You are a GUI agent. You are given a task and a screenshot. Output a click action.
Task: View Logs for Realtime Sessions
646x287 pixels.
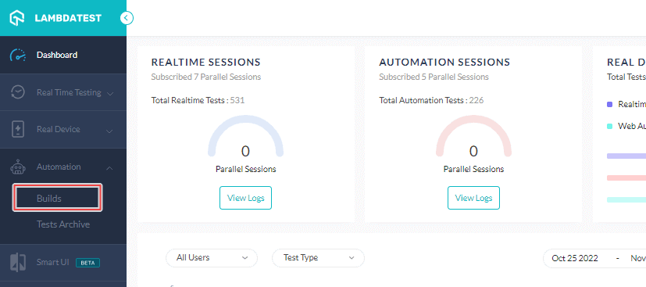(245, 198)
